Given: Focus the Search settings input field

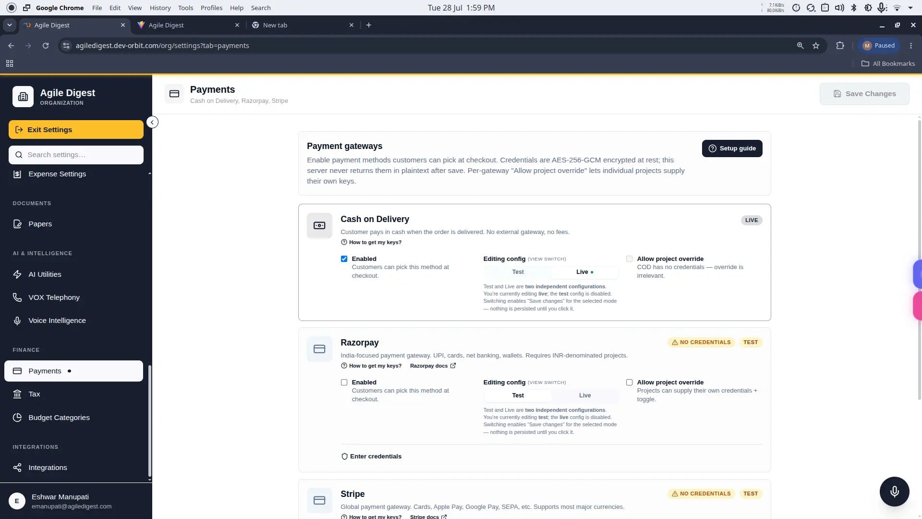Looking at the screenshot, I should (x=76, y=155).
